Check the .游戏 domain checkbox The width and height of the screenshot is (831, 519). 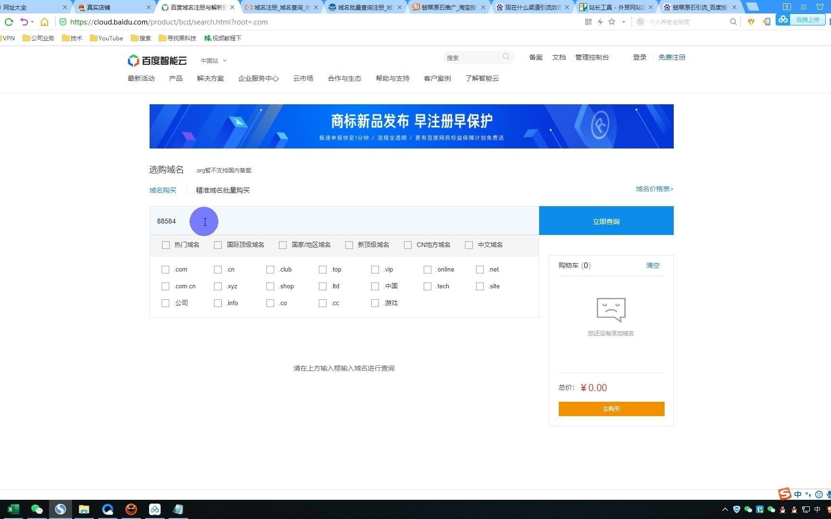(375, 303)
